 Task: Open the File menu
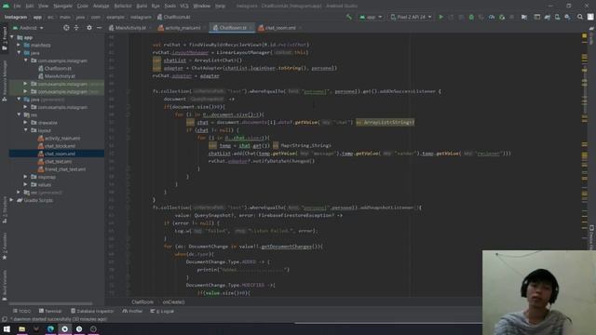pyautogui.click(x=17, y=6)
